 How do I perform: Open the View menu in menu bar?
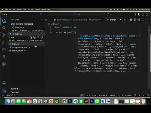click(25, 9)
